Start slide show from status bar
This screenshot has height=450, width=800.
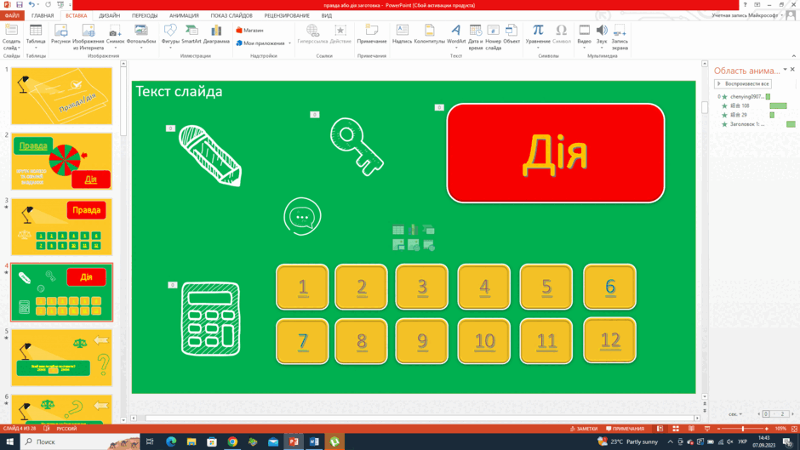707,429
